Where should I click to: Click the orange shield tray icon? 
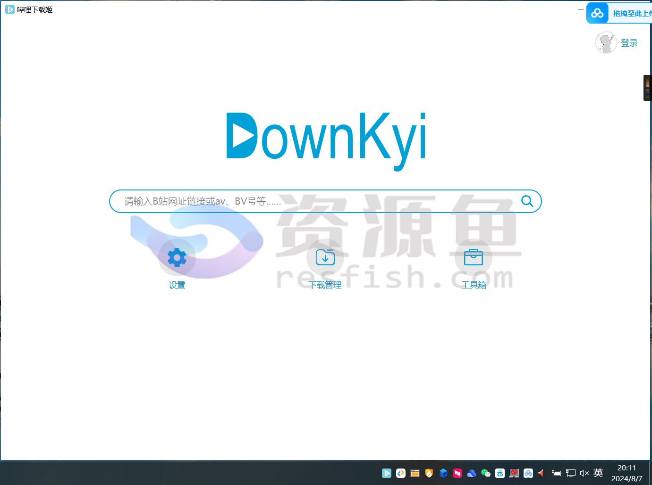(x=429, y=473)
